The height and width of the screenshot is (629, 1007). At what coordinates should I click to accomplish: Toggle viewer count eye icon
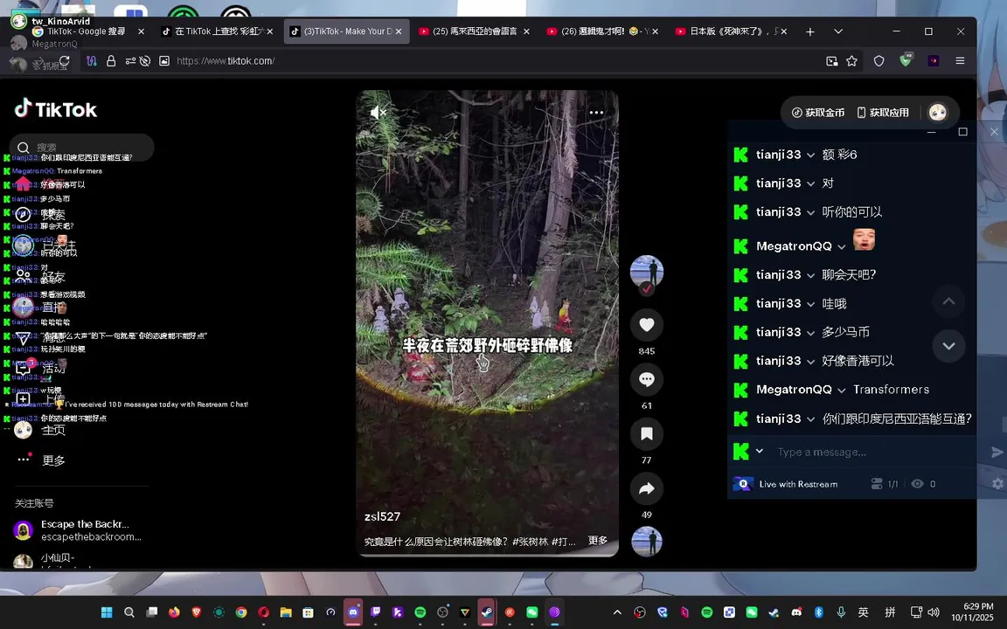pyautogui.click(x=917, y=484)
